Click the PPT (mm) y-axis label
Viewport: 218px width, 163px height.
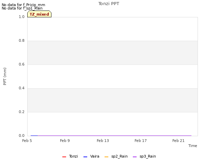pyautogui.click(x=5, y=76)
